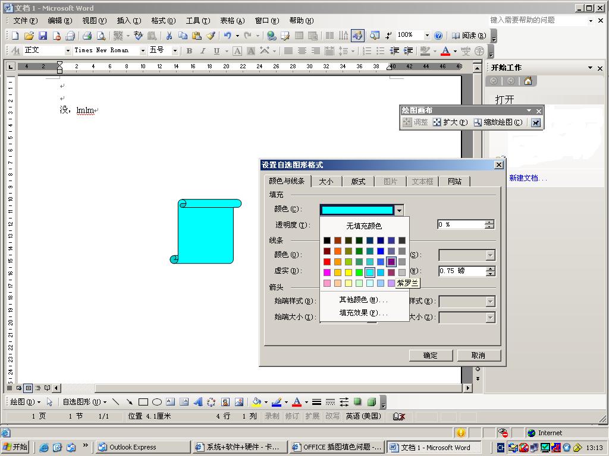The image size is (609, 456).
Task: Click the Numbering list icon
Action: click(x=366, y=50)
